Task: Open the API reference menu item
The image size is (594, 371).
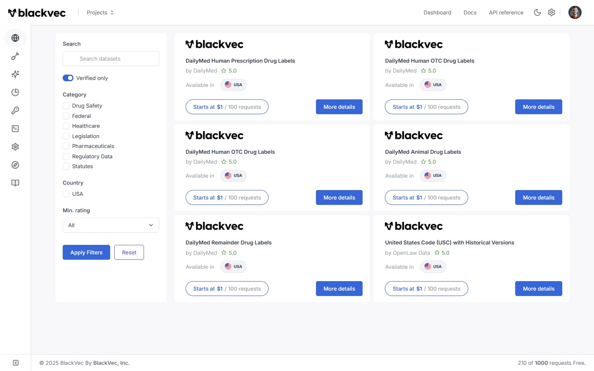Action: coord(506,12)
